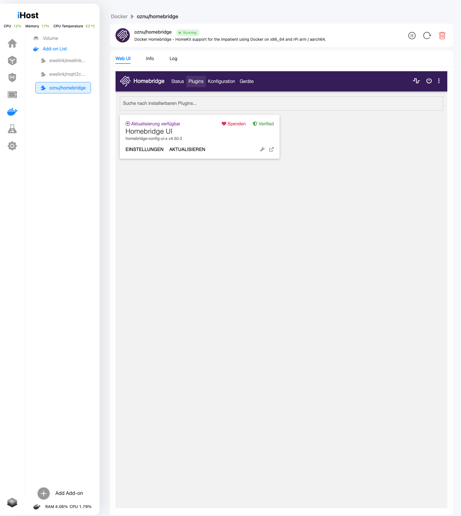
Task: Select Volume in the Docker side panel
Action: tap(50, 38)
